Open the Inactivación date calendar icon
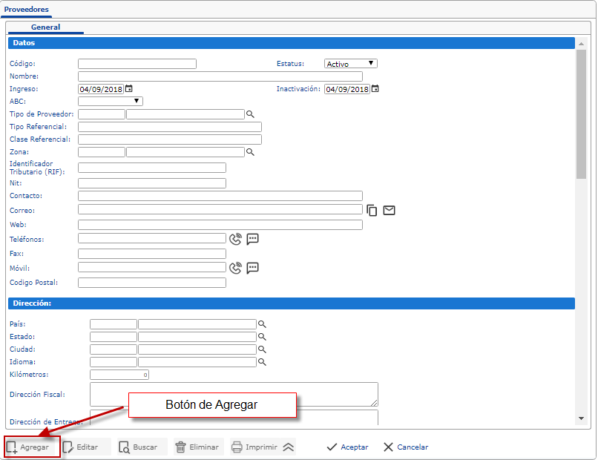 375,89
